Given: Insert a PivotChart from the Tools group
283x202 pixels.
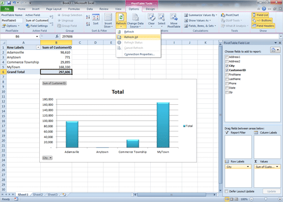Looking at the screenshot, I should click(230, 15).
